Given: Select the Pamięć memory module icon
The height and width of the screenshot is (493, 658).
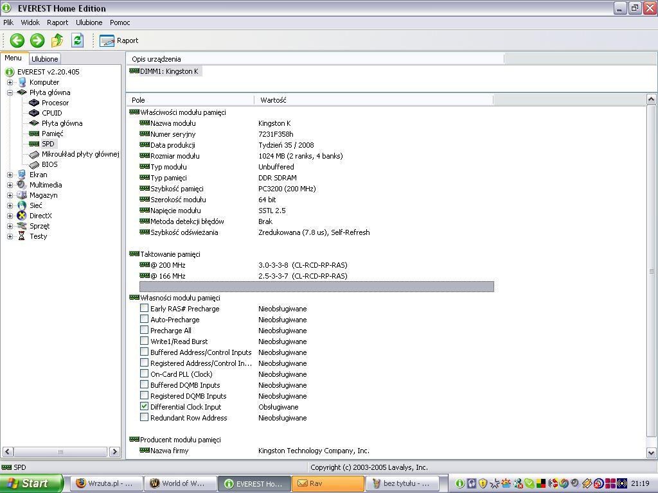Looking at the screenshot, I should (34, 134).
